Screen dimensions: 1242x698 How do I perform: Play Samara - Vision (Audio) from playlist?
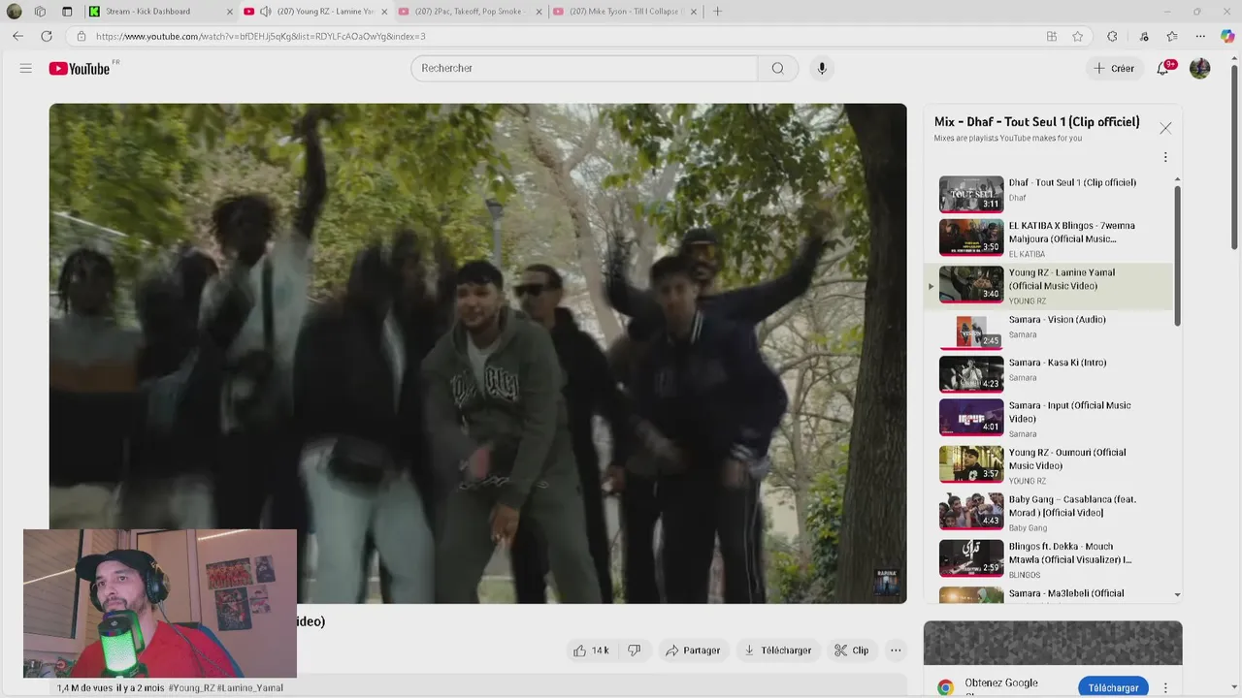[1051, 331]
